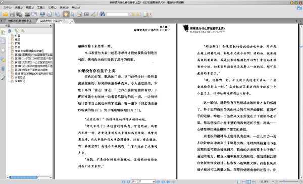The width and height of the screenshot is (303, 184).
Task: Click the tab scroll left arrow
Action: pyautogui.click(x=2, y=21)
